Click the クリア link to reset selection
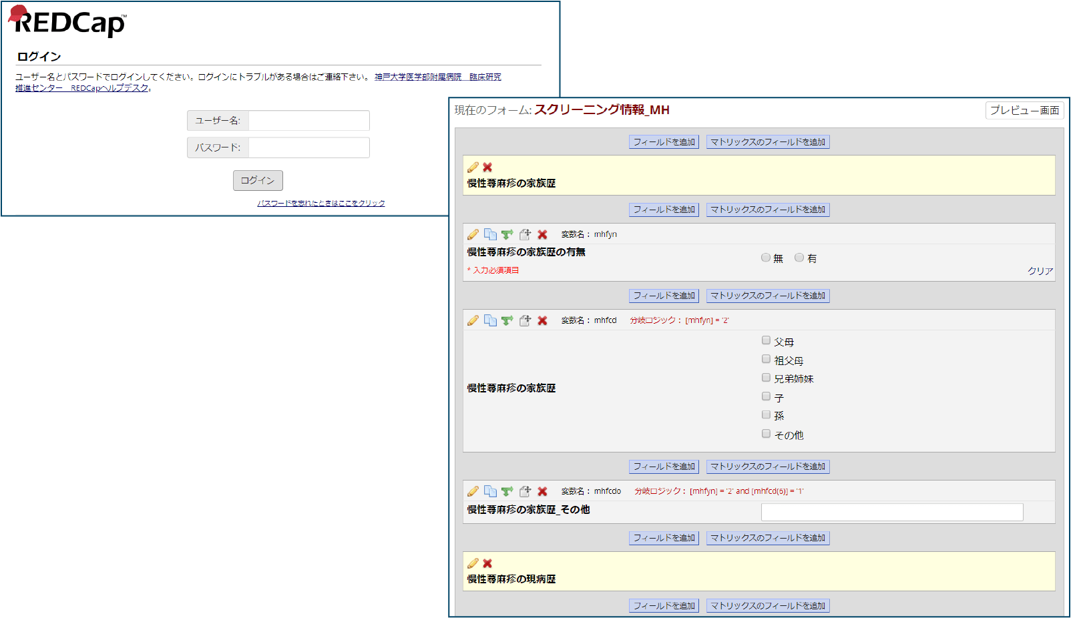Viewport: 1071px width, 618px height. click(1040, 271)
